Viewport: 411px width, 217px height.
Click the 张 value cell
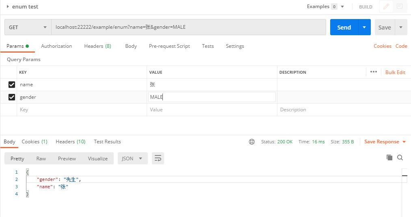coord(212,85)
